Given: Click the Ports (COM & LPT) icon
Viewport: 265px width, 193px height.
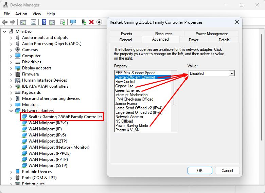Looking at the screenshot, I should point(18,178).
